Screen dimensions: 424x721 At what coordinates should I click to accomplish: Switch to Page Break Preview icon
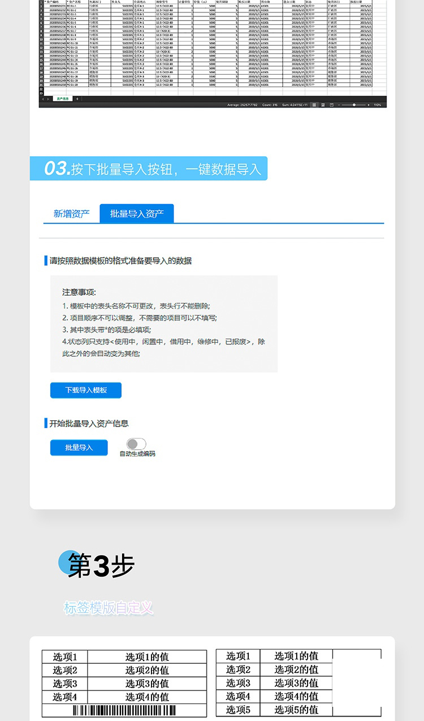(331, 105)
